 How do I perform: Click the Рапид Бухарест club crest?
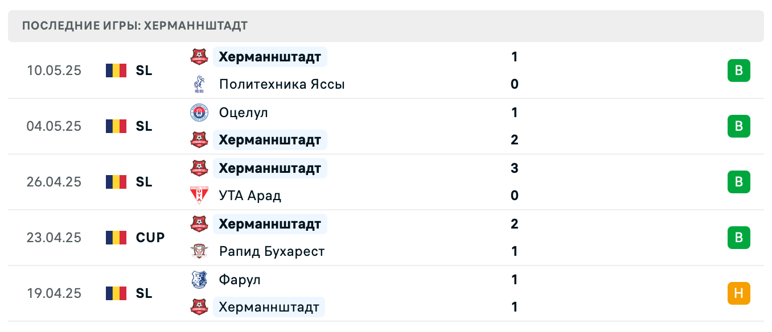click(x=199, y=251)
